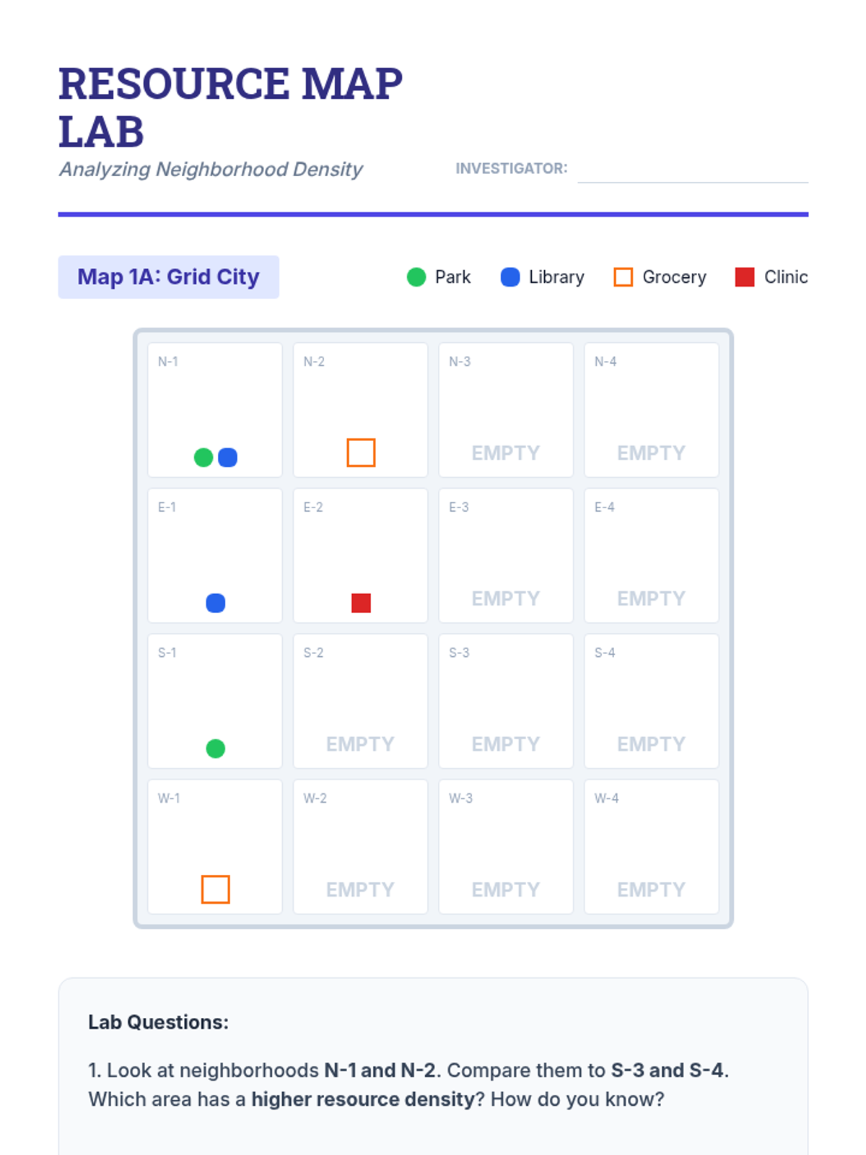This screenshot has width=866, height=1155.
Task: Select the red clinic square in E-2
Action: pyautogui.click(x=361, y=603)
